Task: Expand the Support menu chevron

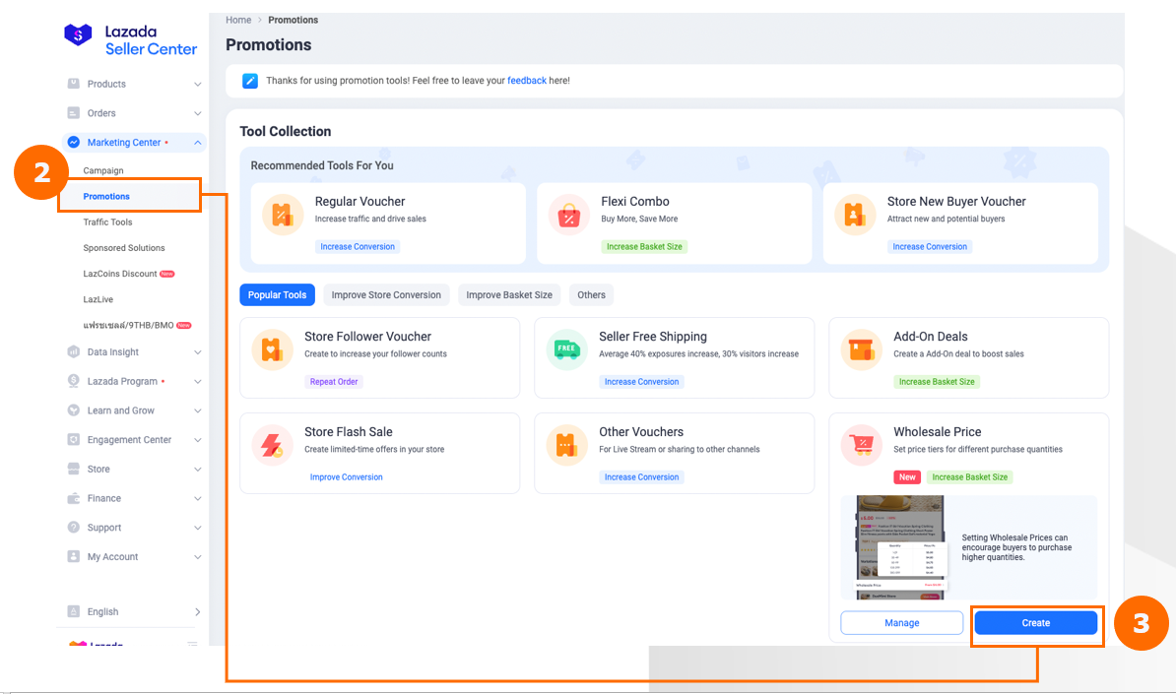Action: (197, 527)
